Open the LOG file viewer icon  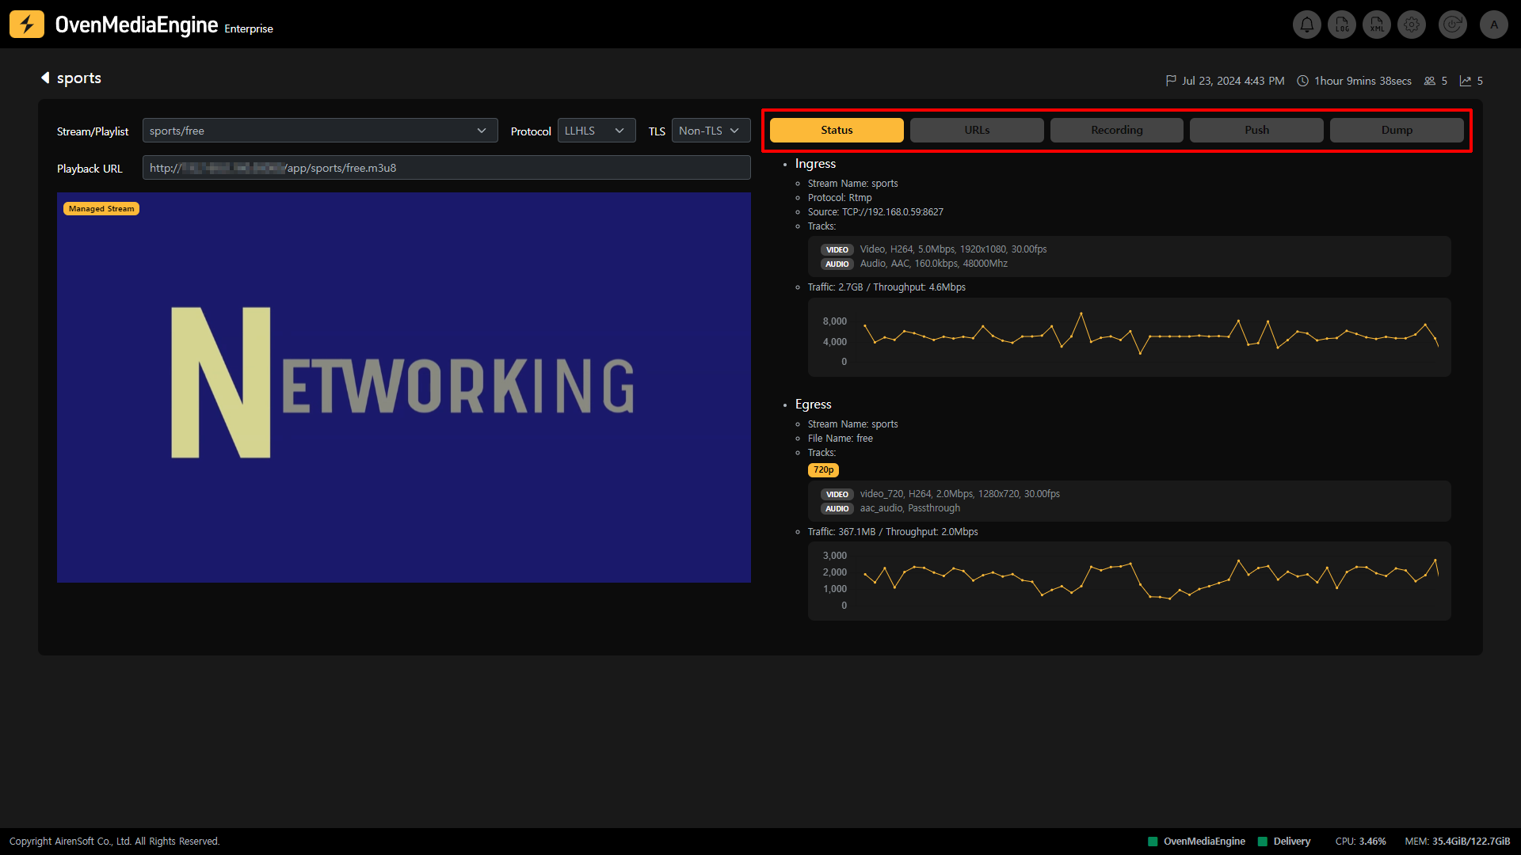[1342, 25]
